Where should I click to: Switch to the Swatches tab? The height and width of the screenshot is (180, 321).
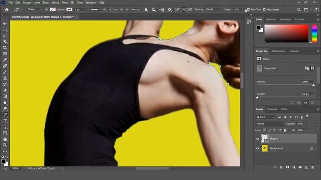[271, 19]
